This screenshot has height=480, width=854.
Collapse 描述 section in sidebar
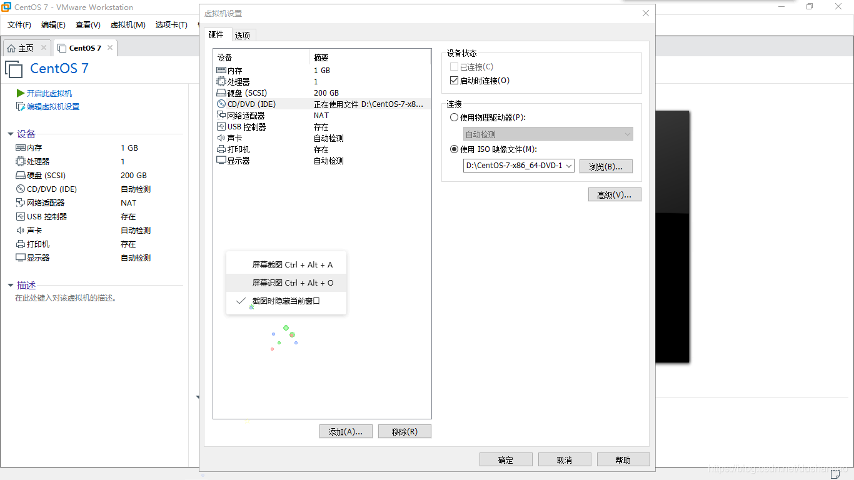[11, 286]
